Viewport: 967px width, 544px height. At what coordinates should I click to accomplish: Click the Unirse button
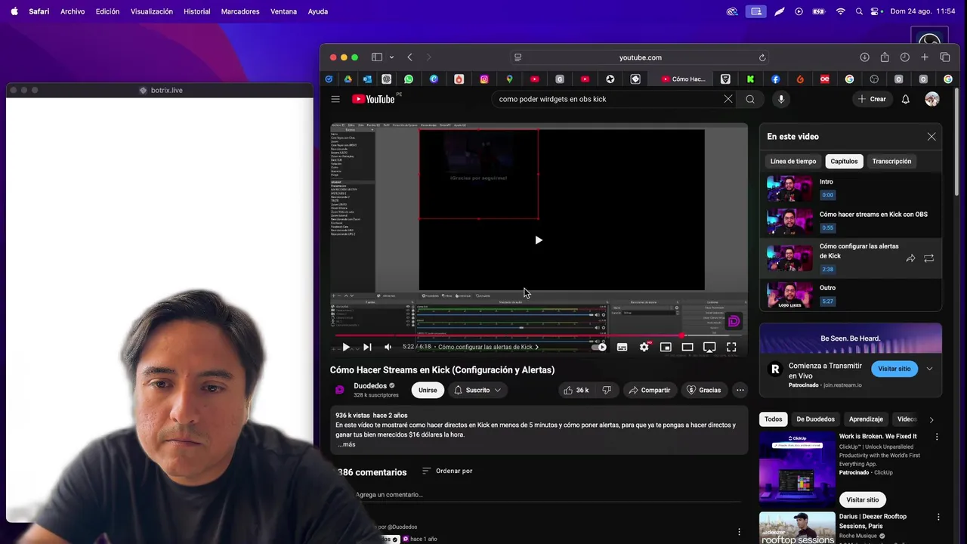click(x=428, y=390)
